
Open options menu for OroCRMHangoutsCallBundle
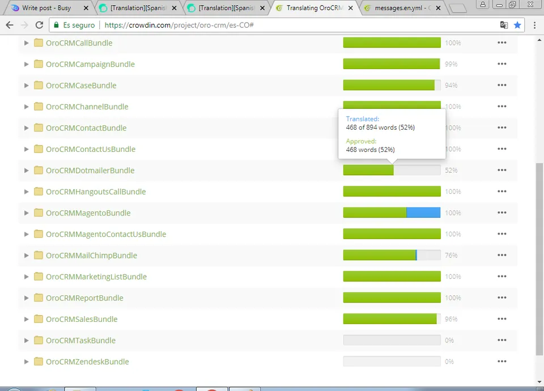pos(501,191)
